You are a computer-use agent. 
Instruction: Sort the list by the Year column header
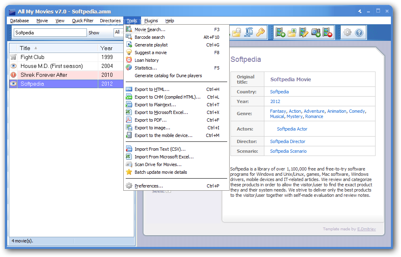(110, 48)
